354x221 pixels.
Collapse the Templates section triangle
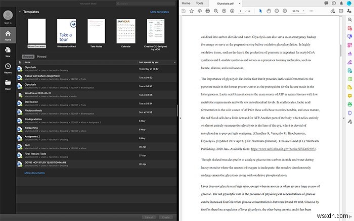pos(20,12)
